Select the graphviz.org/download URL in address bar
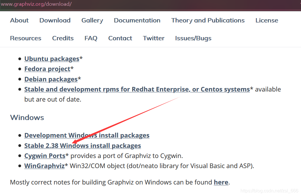 click(36, 4)
